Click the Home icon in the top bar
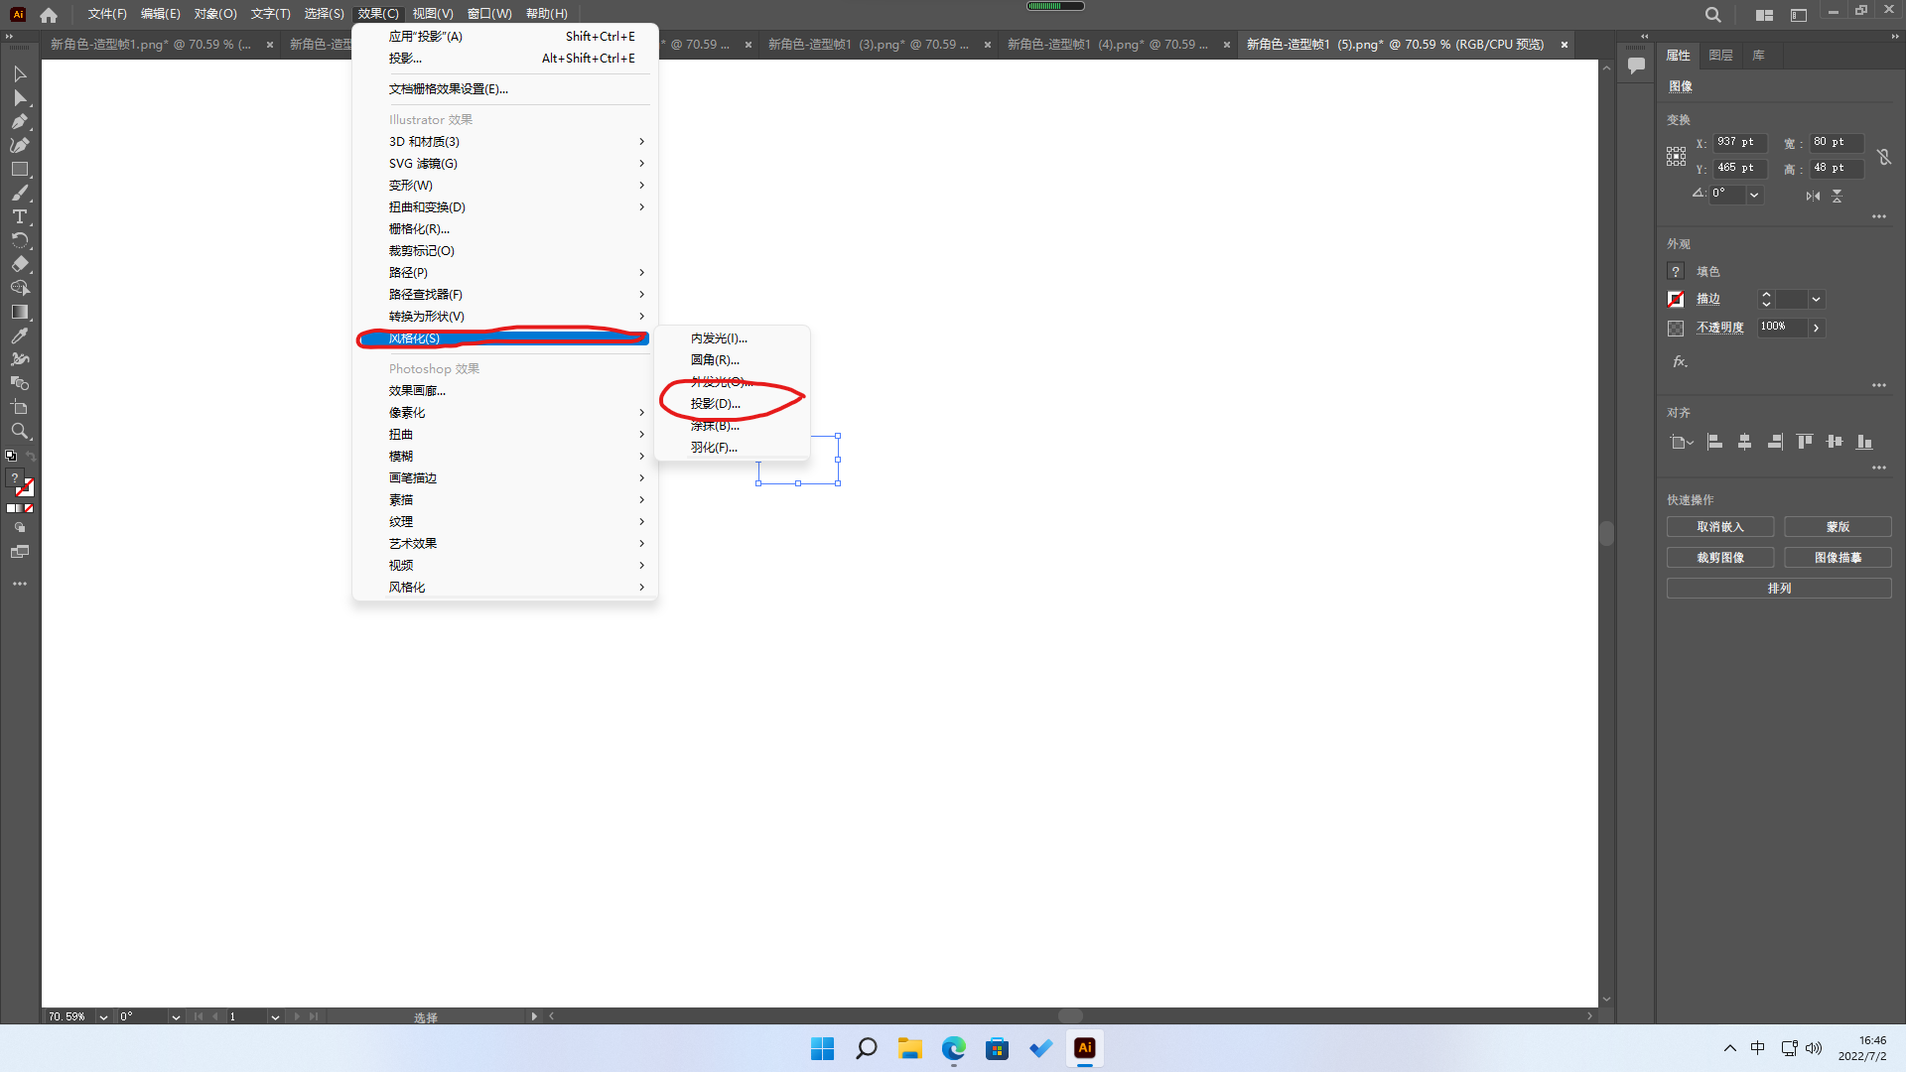 tap(49, 15)
